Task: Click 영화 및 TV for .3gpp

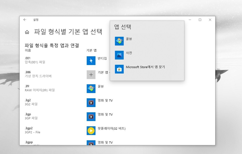Action: click(x=105, y=142)
